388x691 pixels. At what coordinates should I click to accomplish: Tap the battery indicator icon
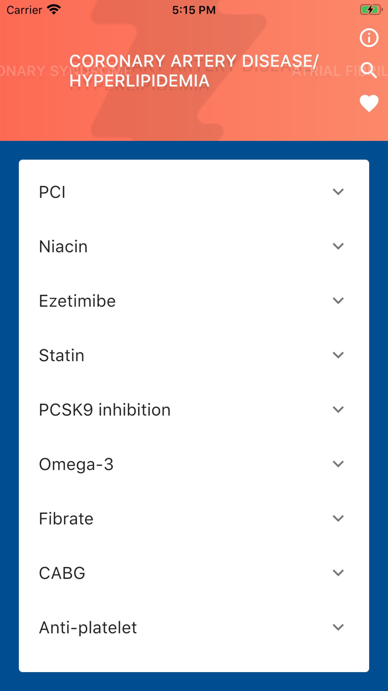click(x=370, y=9)
